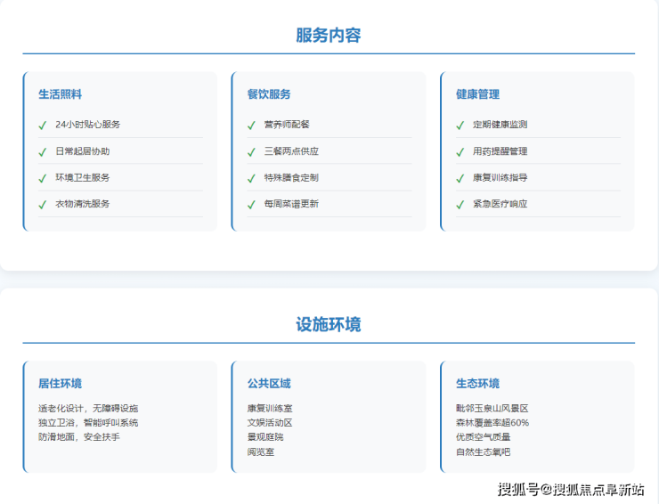Click the 餐饮服务 card title
Viewport: 659px width, 504px height.
(x=269, y=94)
